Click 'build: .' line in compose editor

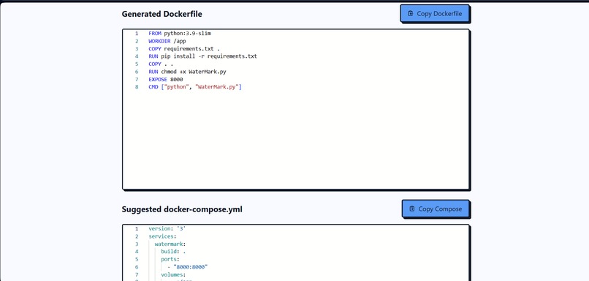tap(173, 251)
